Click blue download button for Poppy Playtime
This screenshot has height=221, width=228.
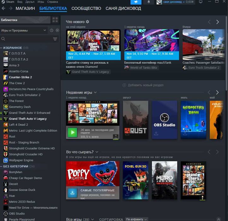coord(72,193)
